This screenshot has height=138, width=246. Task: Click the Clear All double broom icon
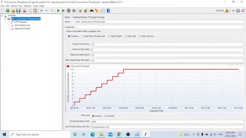tap(85, 11)
